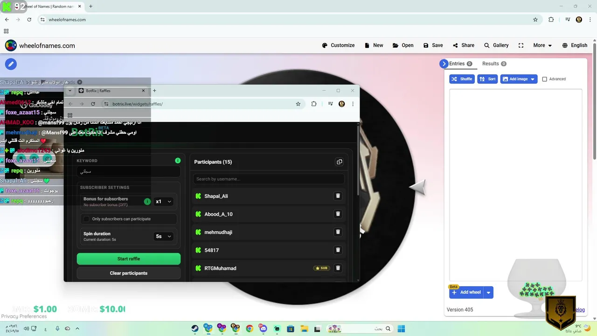Open the 5s spin duration dropdown

[x=164, y=237]
